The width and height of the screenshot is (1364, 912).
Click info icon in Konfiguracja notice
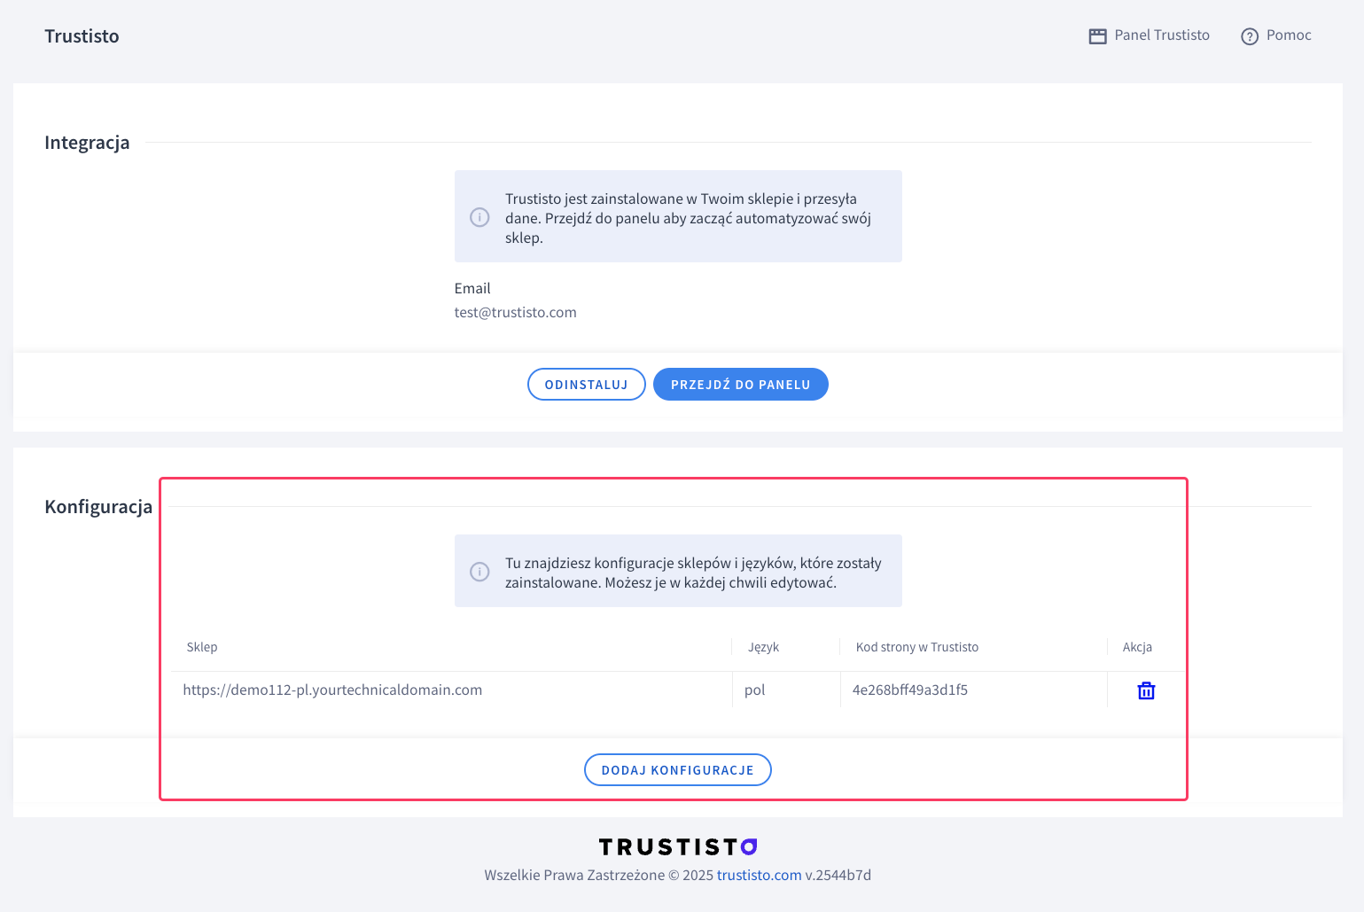coord(479,572)
